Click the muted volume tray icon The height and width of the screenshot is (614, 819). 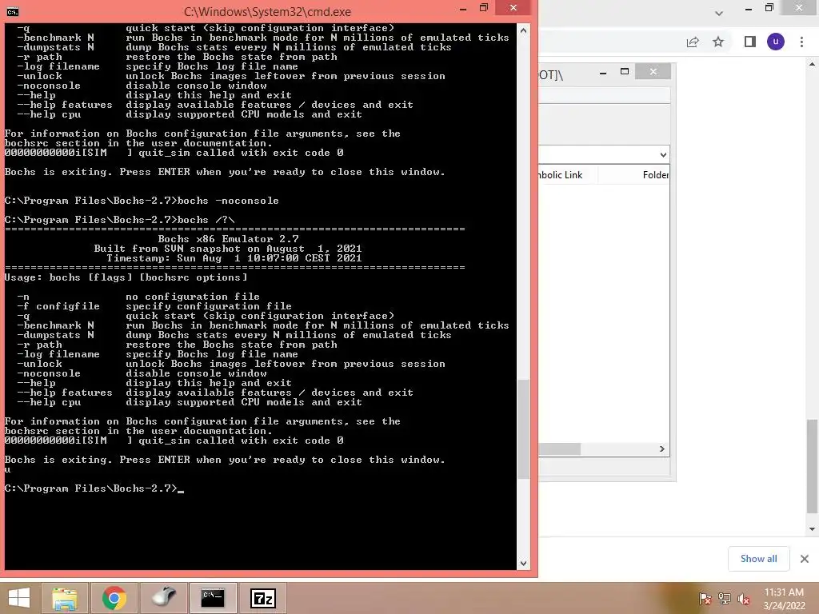coord(744,598)
